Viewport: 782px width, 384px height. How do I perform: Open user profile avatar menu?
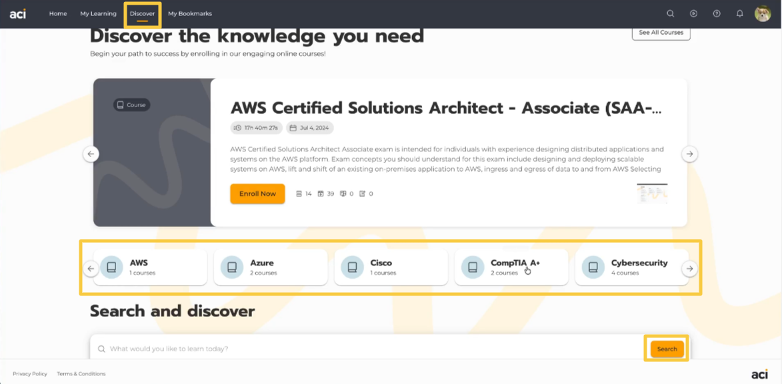[x=762, y=13]
